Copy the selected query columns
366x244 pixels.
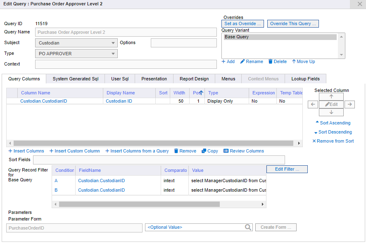(x=209, y=151)
